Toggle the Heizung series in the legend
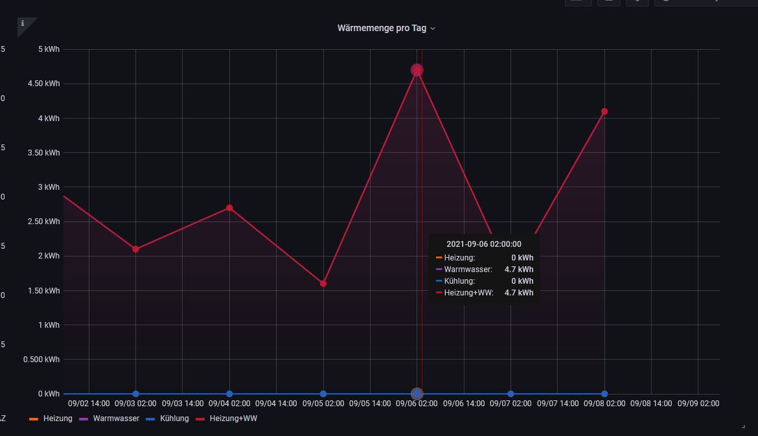This screenshot has height=436, width=758. (58, 418)
